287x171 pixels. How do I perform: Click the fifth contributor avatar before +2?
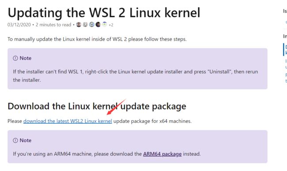click(x=105, y=25)
